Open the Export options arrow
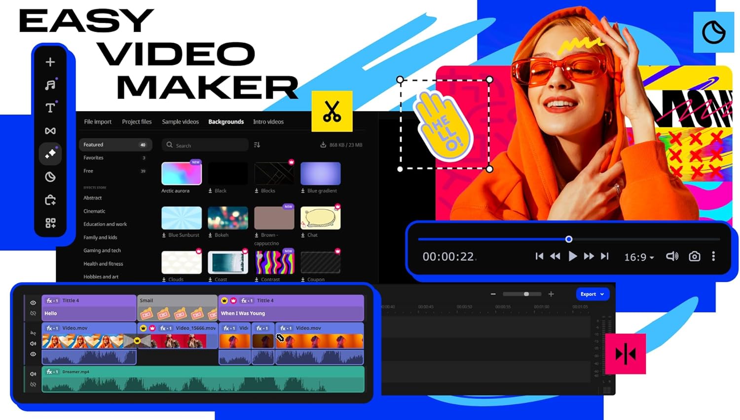 coord(602,294)
